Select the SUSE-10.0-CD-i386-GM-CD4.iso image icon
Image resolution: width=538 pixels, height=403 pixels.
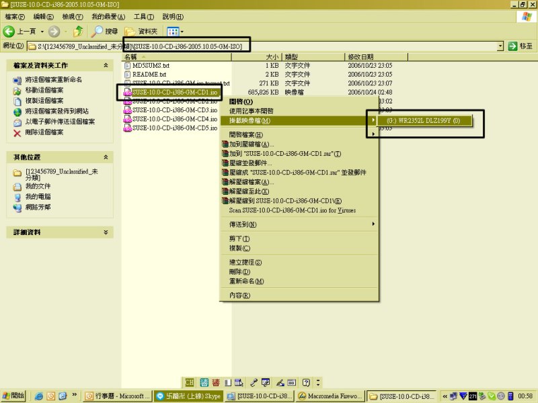point(128,119)
